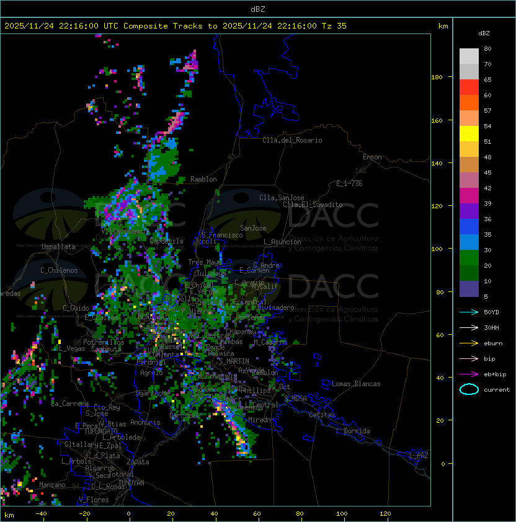Click the 'S_MARTIN' map label

pyautogui.click(x=234, y=361)
